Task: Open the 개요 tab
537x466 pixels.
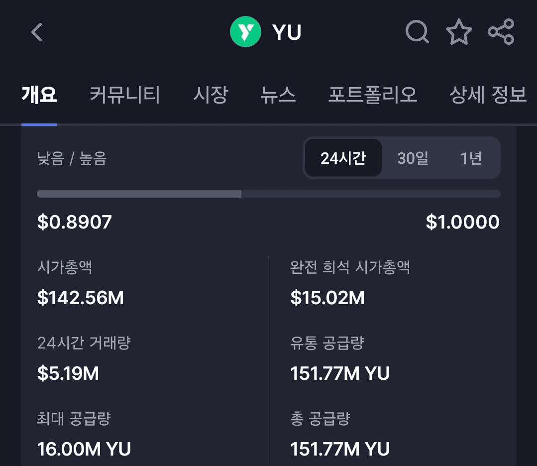Action: 39,95
